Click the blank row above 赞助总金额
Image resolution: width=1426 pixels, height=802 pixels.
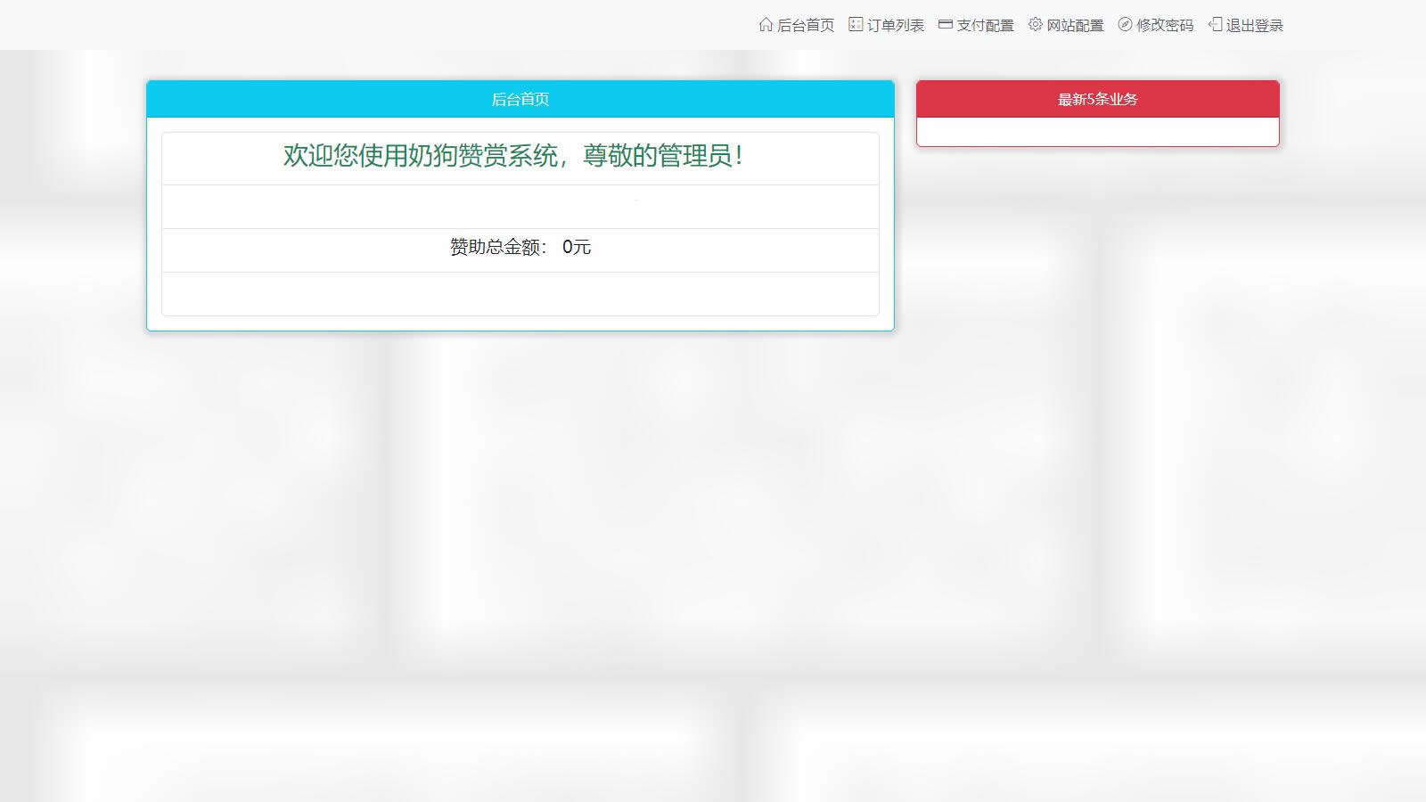pos(520,207)
